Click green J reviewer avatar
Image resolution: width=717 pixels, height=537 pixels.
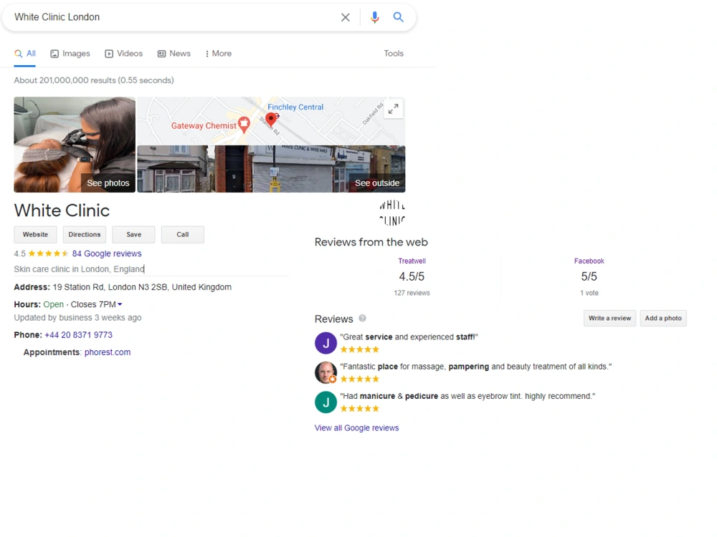(x=326, y=402)
